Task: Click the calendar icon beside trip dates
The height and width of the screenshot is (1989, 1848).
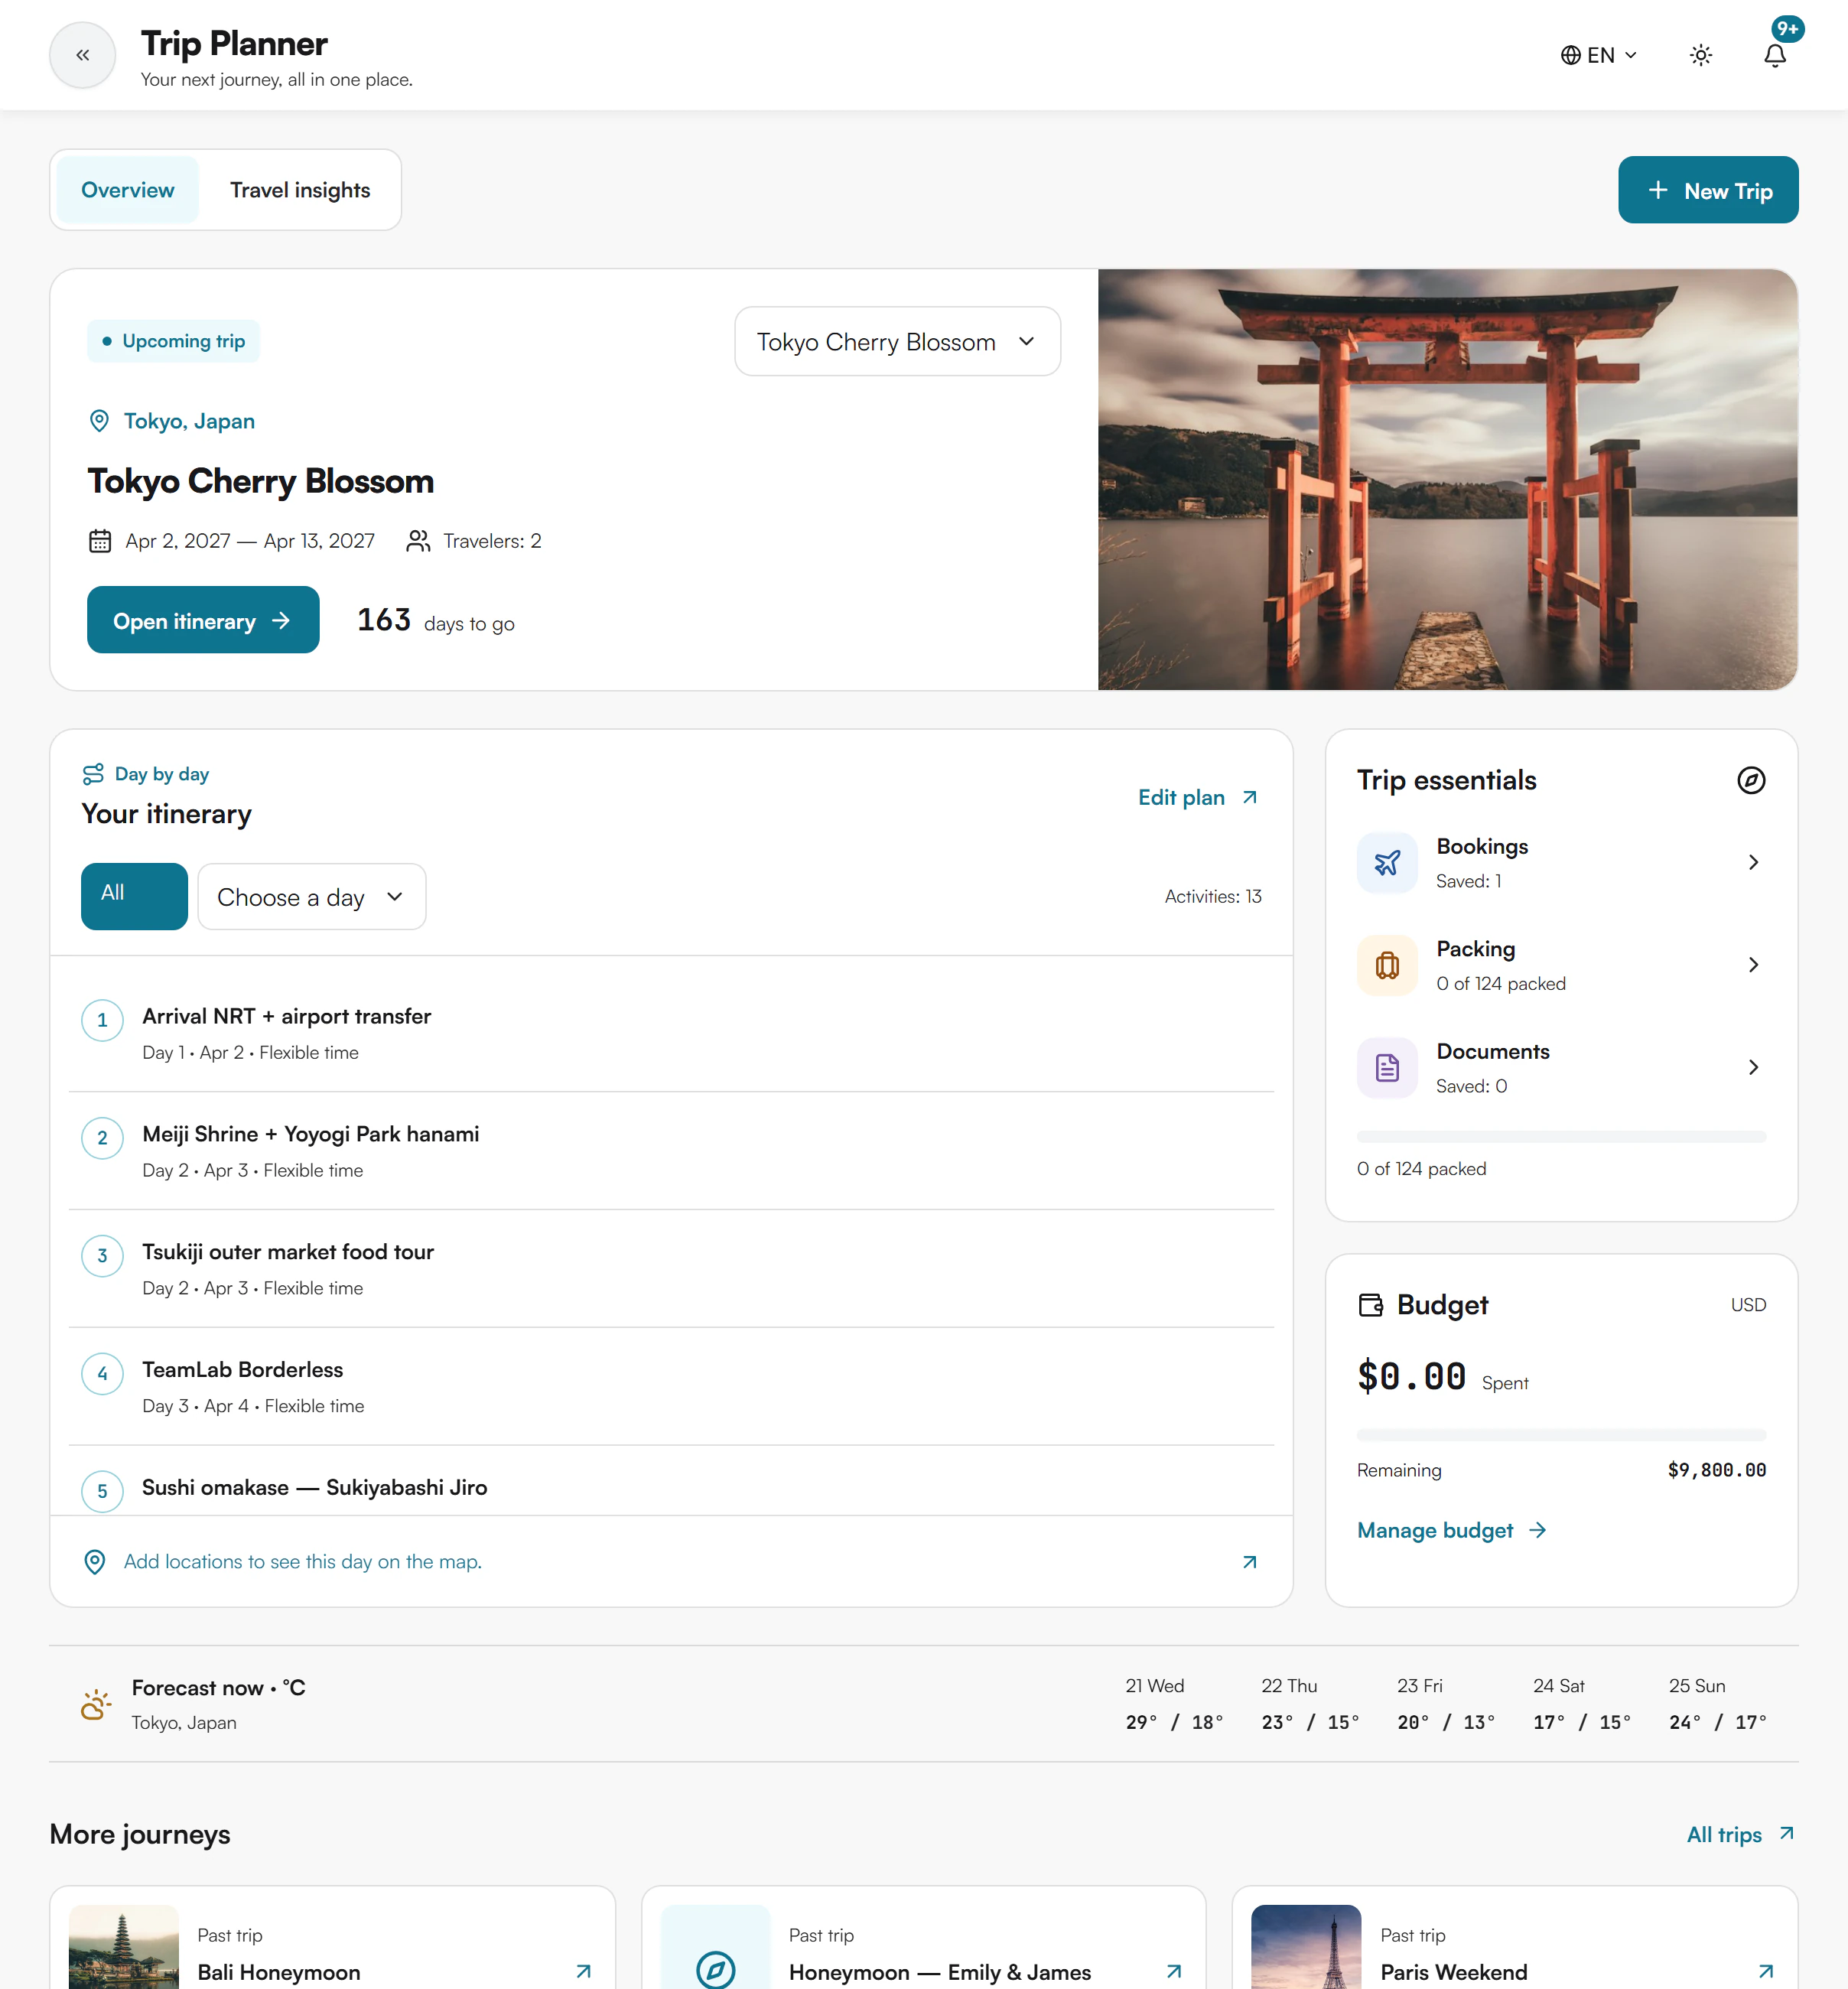Action: click(100, 541)
